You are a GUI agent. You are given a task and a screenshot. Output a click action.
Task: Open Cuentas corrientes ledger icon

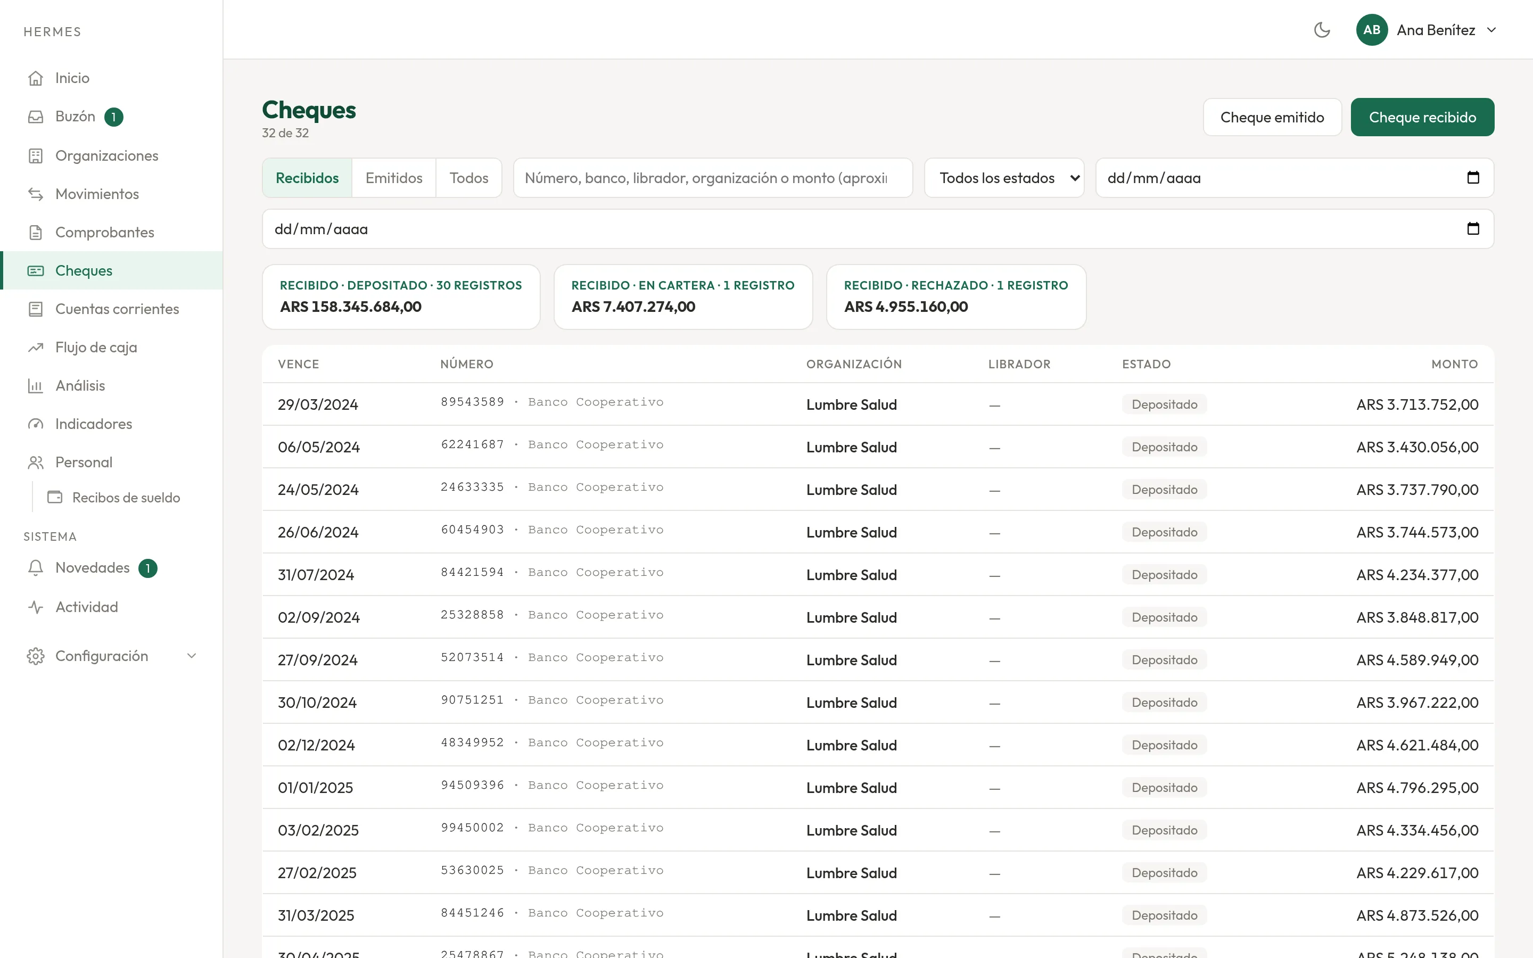point(36,309)
